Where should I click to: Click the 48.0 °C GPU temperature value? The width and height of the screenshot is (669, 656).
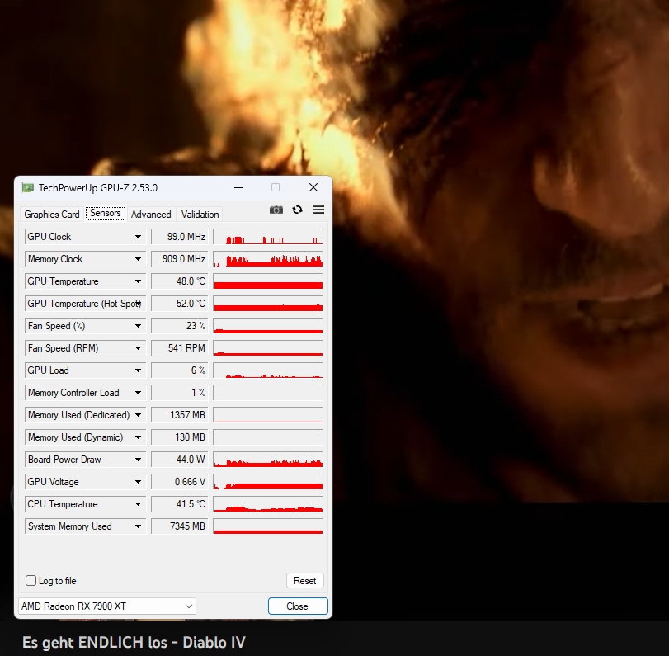pos(180,281)
